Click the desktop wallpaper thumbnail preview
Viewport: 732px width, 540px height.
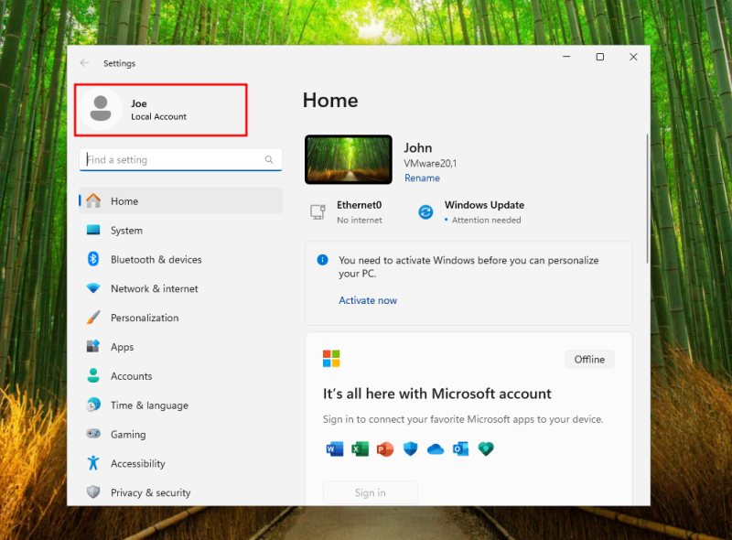349,160
